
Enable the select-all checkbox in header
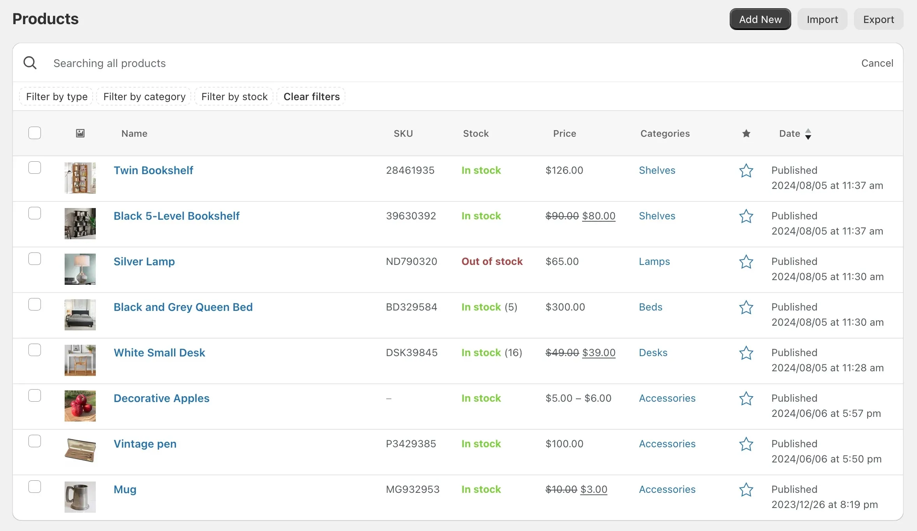(35, 133)
